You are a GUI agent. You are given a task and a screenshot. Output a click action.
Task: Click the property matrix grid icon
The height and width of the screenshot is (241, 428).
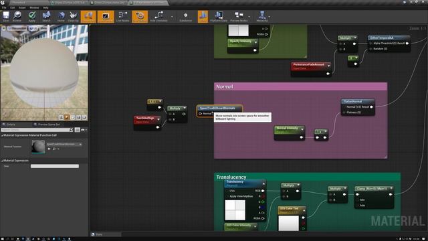click(x=78, y=130)
